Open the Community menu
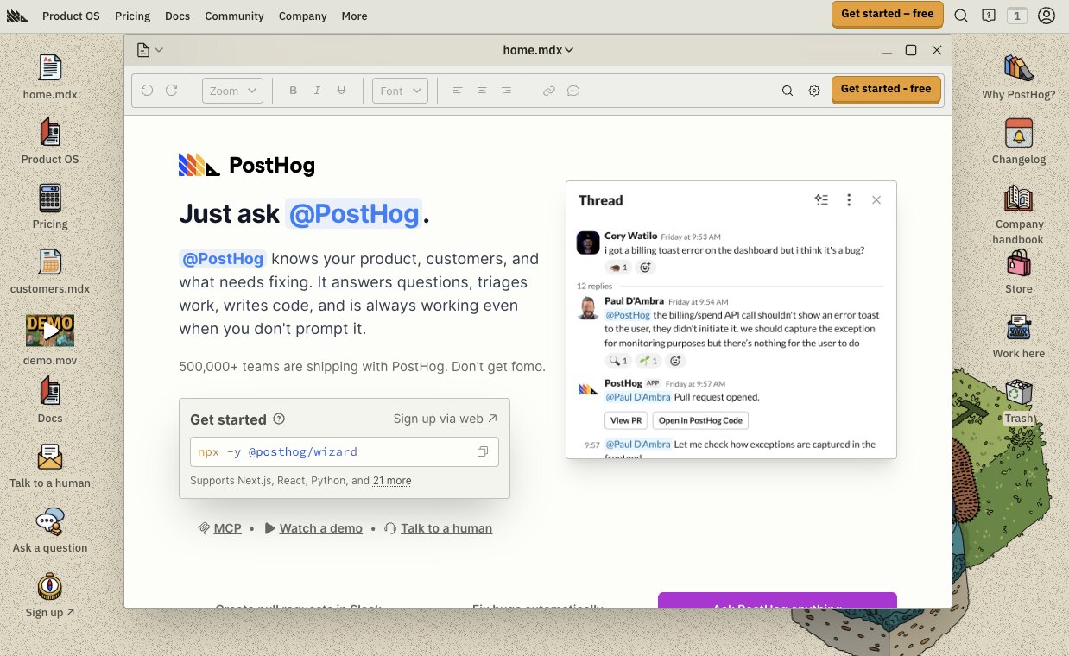Screen dimensions: 1069x656 click(234, 16)
